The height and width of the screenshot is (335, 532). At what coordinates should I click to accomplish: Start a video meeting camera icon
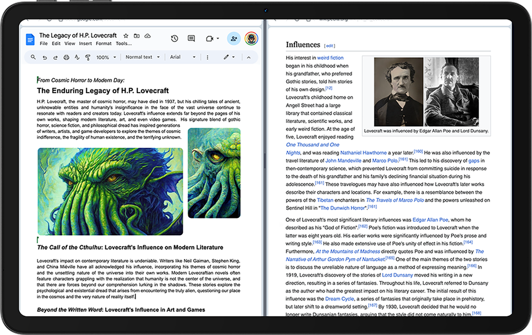[x=210, y=38]
